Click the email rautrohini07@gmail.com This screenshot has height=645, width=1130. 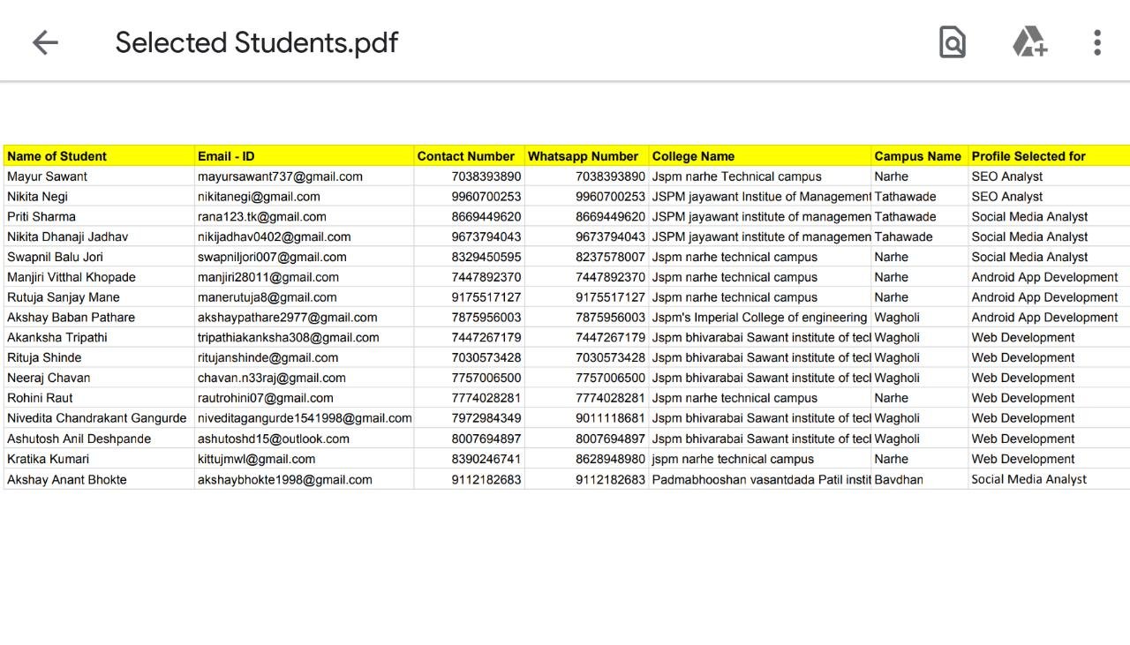coord(266,398)
